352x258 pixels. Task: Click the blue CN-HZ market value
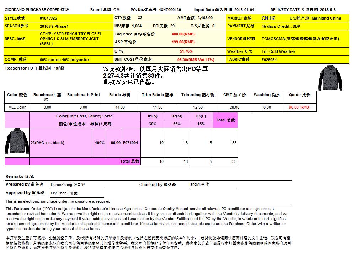pos(268,18)
